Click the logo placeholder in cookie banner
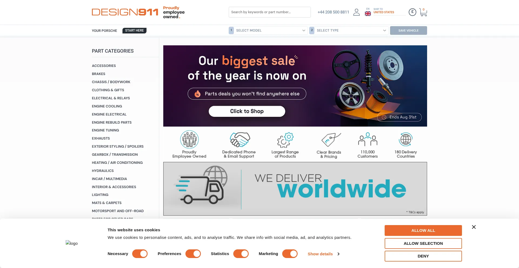The width and height of the screenshot is (519, 268). 72,243
